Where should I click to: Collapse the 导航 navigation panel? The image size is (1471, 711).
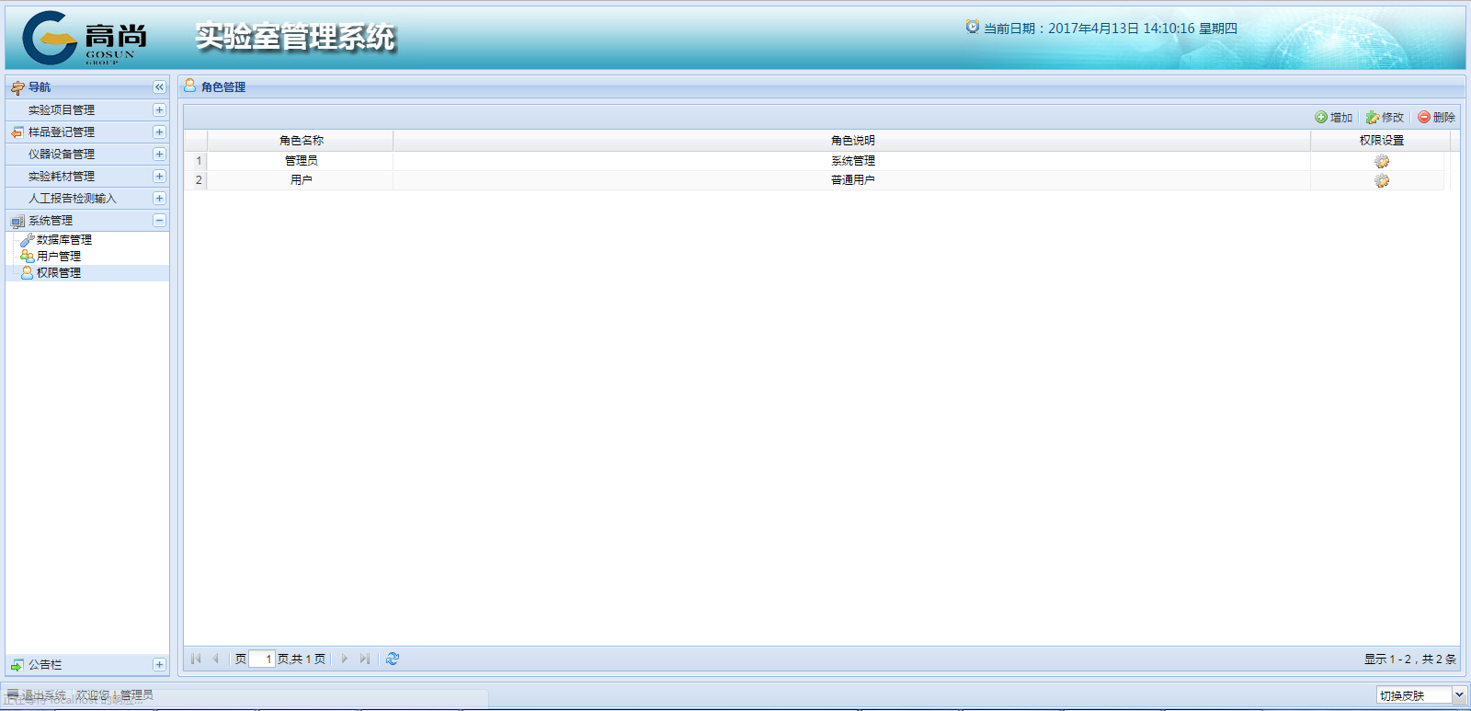click(159, 87)
